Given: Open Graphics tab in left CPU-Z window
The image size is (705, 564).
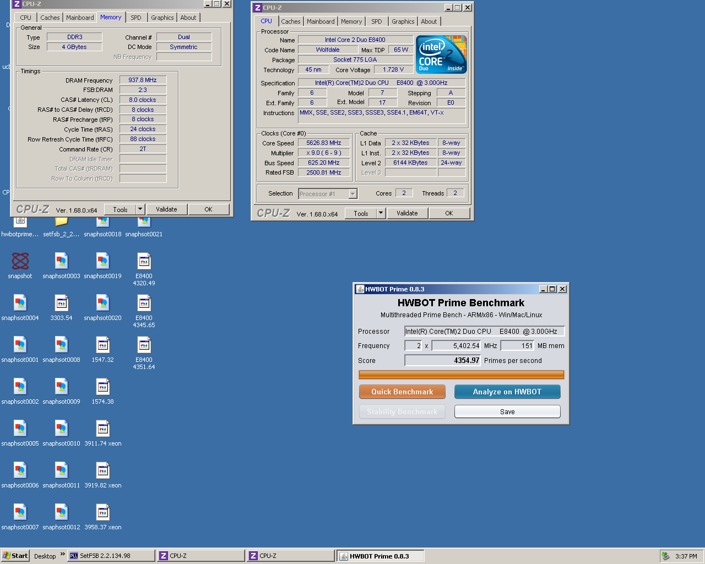Looking at the screenshot, I should click(x=162, y=18).
